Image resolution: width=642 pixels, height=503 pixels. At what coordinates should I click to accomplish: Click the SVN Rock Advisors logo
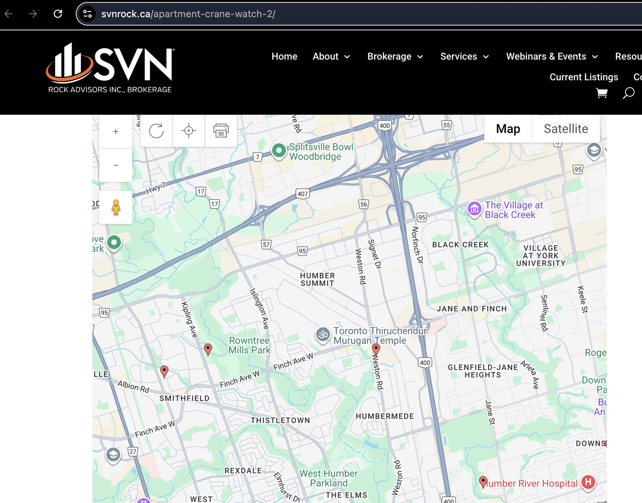pyautogui.click(x=110, y=68)
